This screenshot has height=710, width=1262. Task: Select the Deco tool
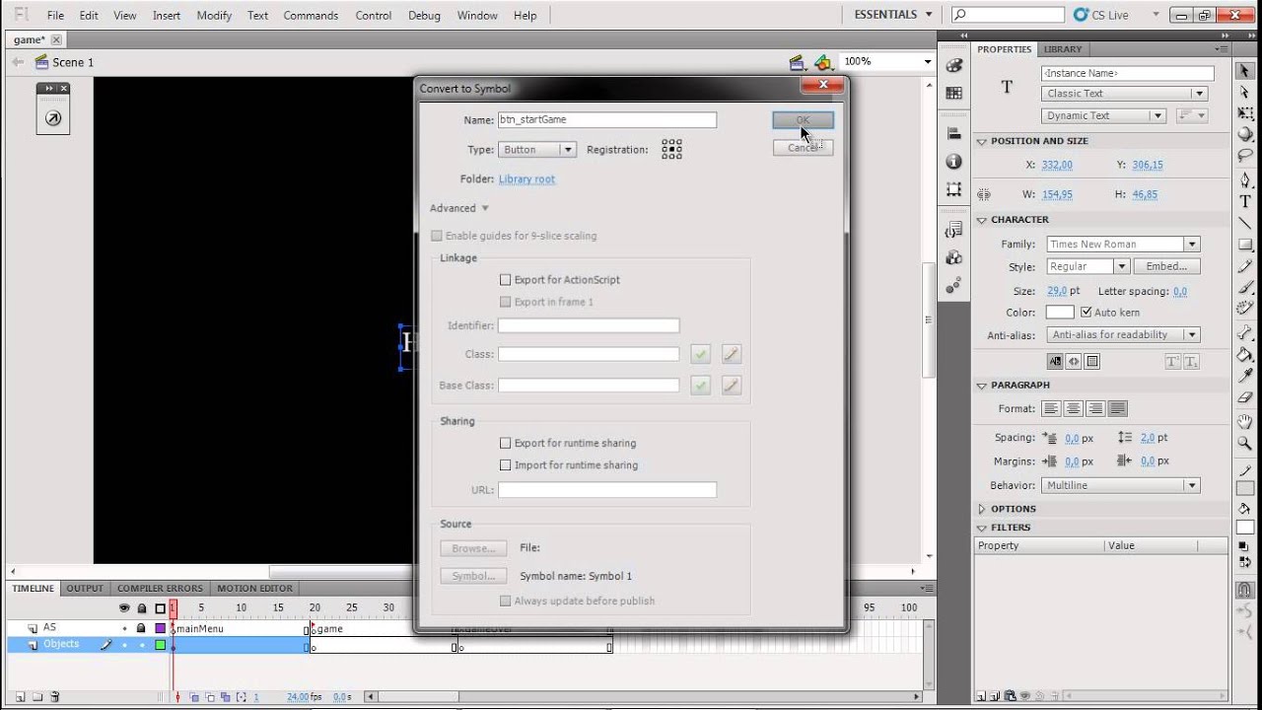[1245, 309]
